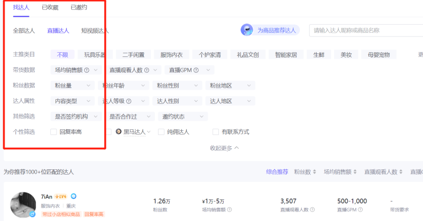
Task: Open 内容类型 dropdown
Action: (x=72, y=101)
